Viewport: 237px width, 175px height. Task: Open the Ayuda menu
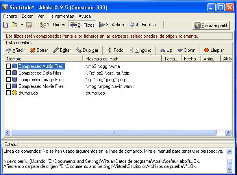tap(85, 16)
